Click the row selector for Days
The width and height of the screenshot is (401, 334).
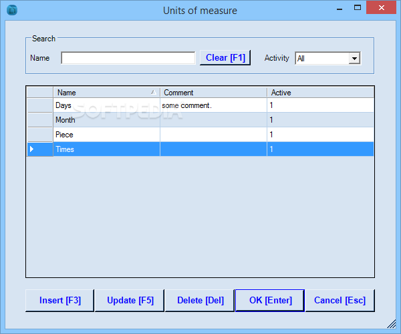coord(40,105)
